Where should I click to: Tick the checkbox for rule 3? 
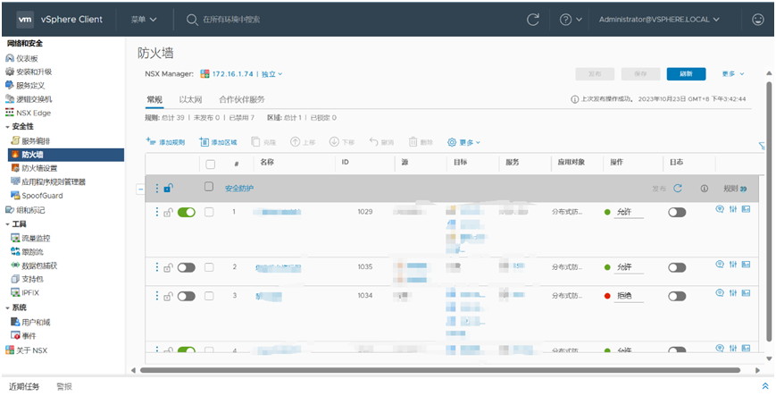(209, 296)
